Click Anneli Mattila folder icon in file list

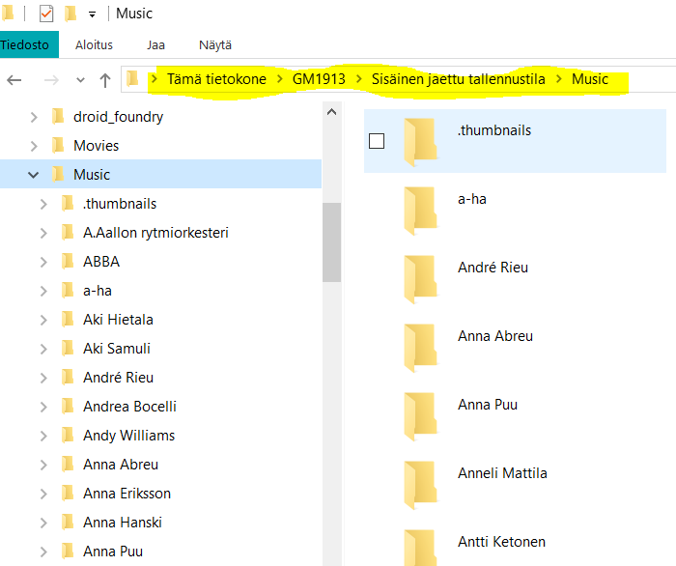coord(421,485)
